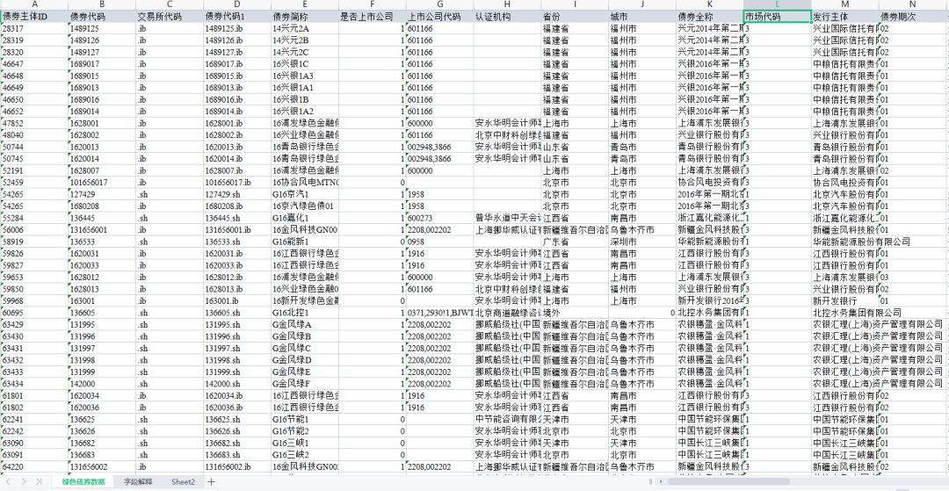
Task: Select the 深圳市 cell
Action: (x=642, y=242)
